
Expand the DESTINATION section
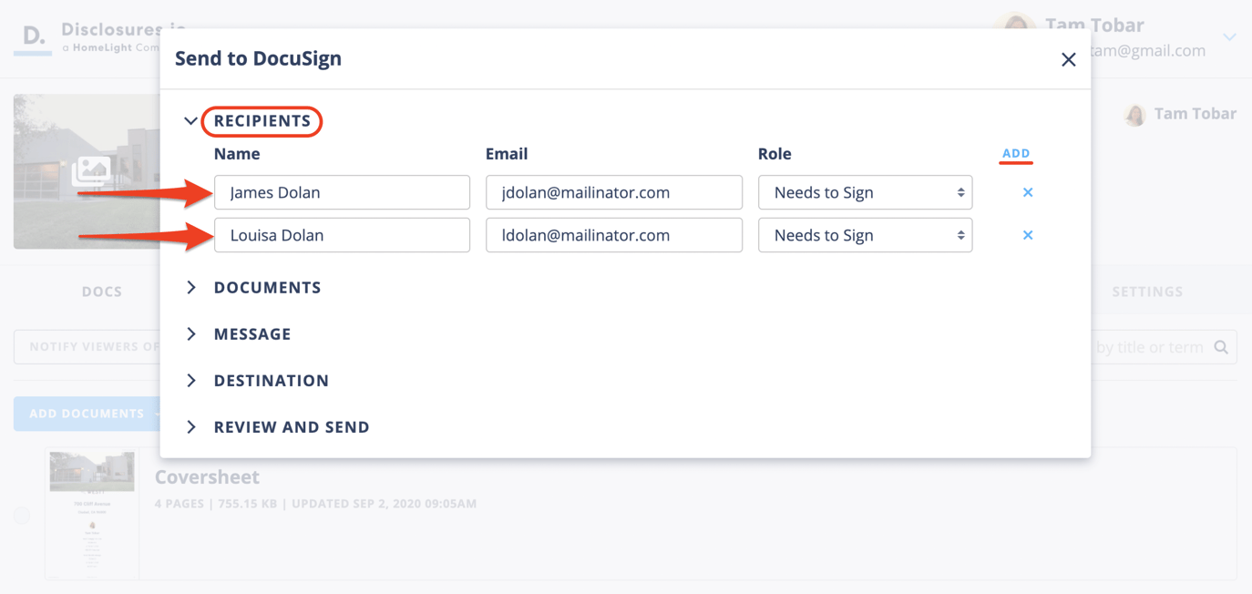click(271, 381)
